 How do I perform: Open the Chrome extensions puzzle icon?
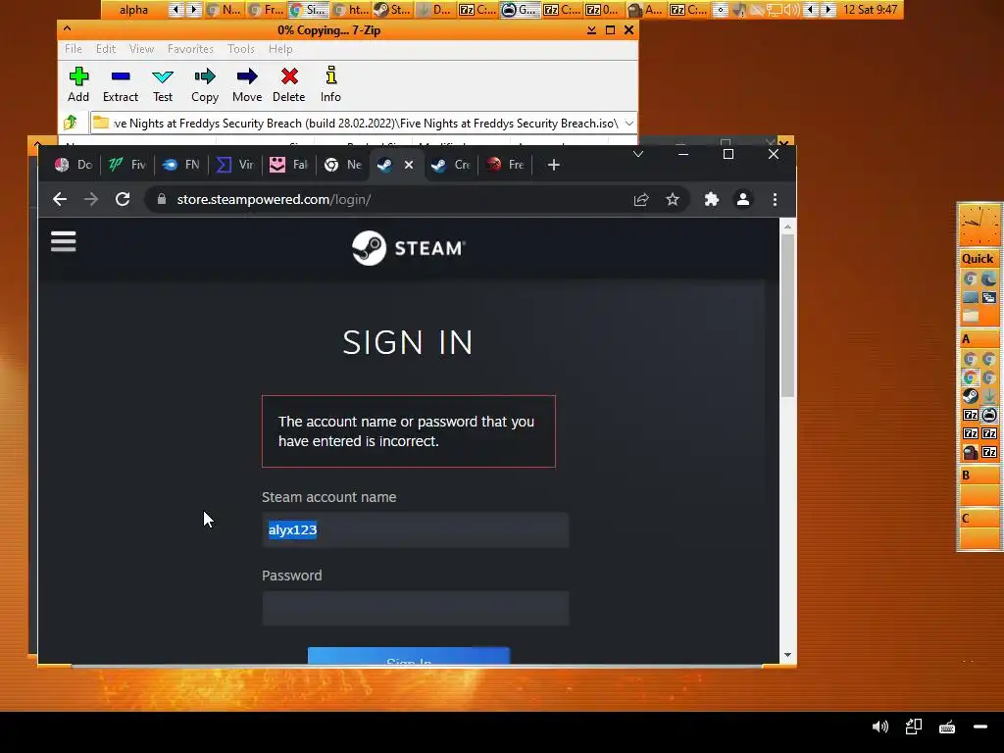[712, 199]
